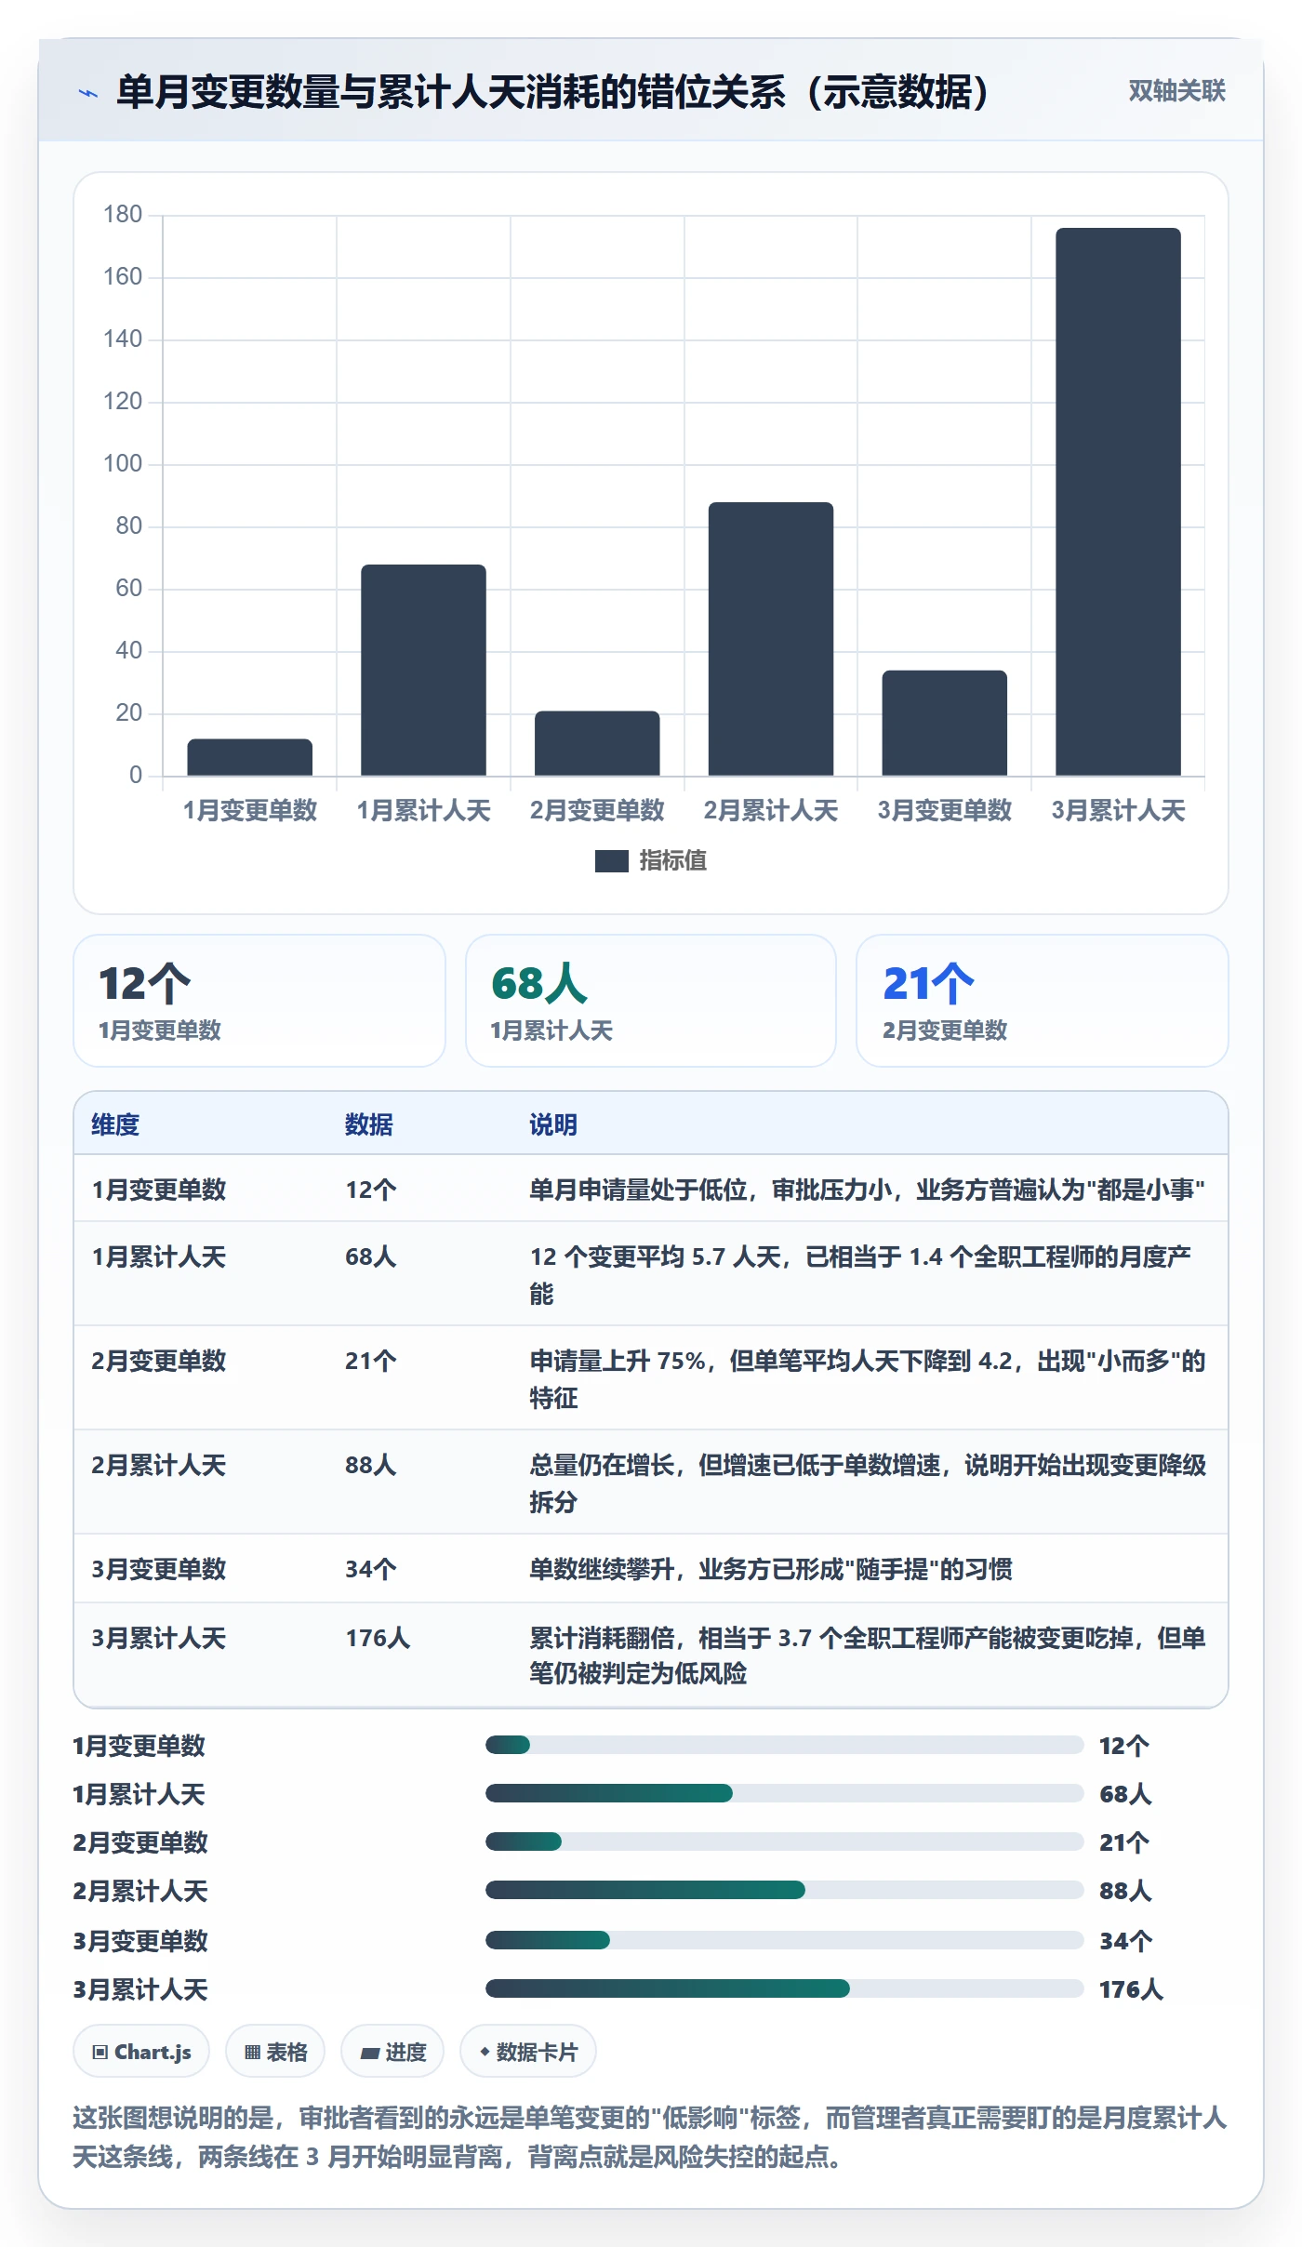1302x2247 pixels.
Task: Select the 3月变更单数 chart bar
Action: pyautogui.click(x=944, y=723)
